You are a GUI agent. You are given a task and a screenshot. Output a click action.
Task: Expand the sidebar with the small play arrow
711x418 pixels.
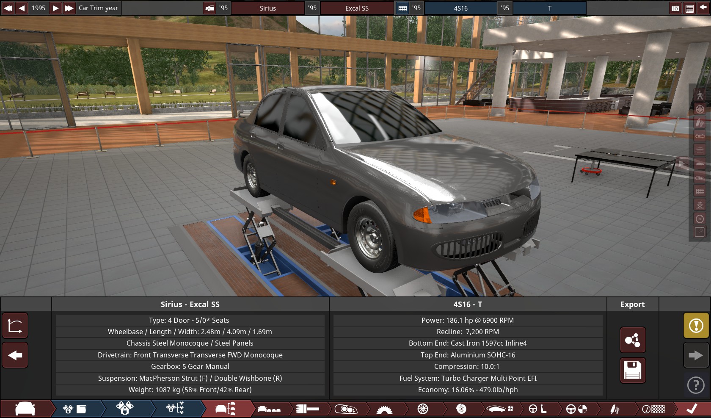click(x=682, y=163)
